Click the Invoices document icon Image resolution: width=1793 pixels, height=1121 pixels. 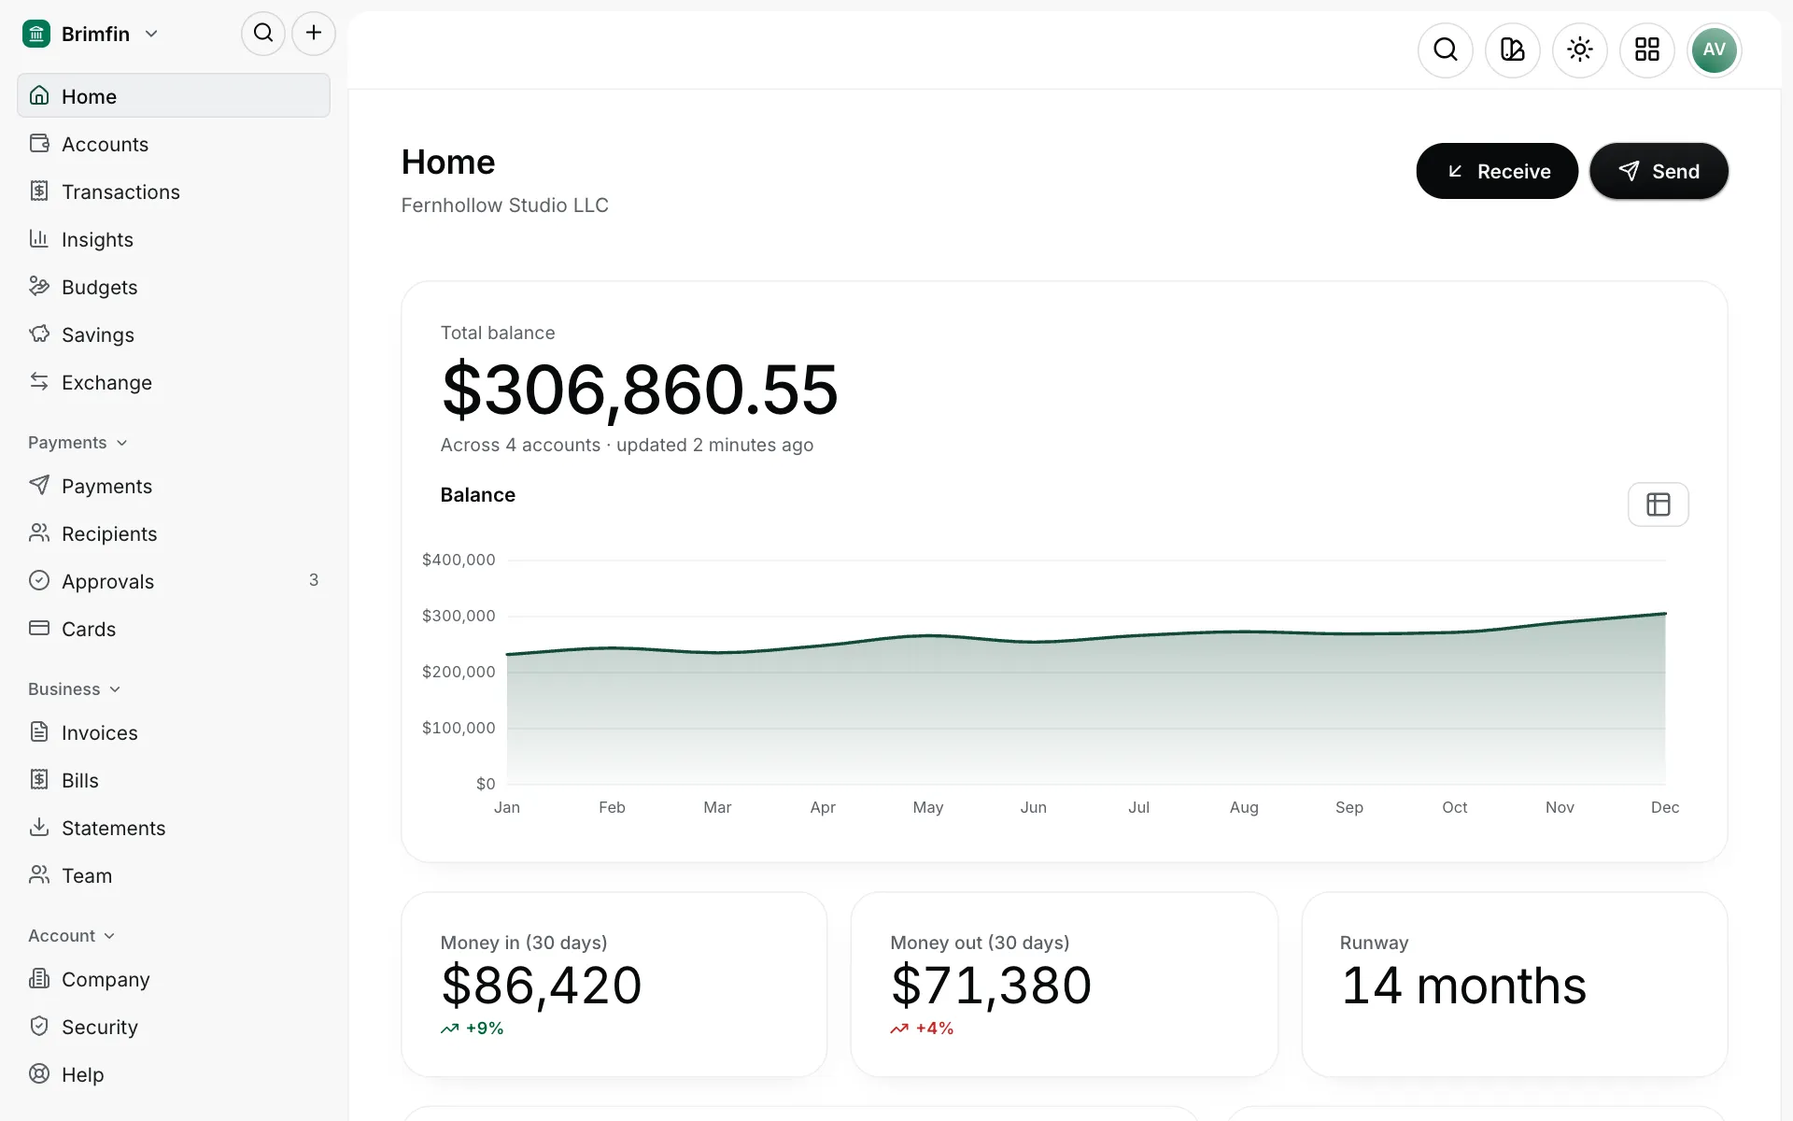click(x=39, y=731)
